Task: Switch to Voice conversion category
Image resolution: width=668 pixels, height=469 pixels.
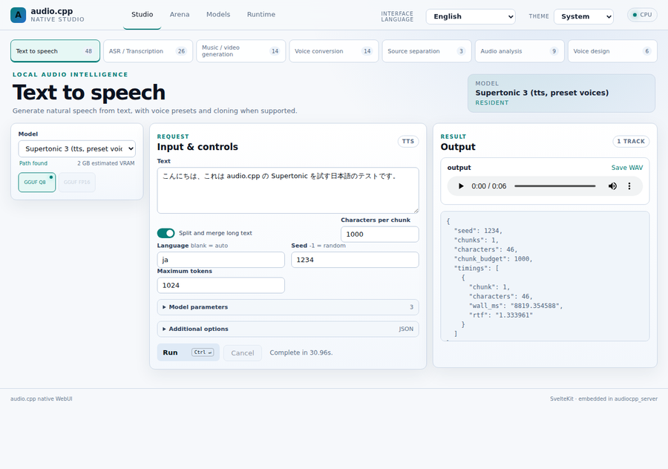Action: point(334,51)
